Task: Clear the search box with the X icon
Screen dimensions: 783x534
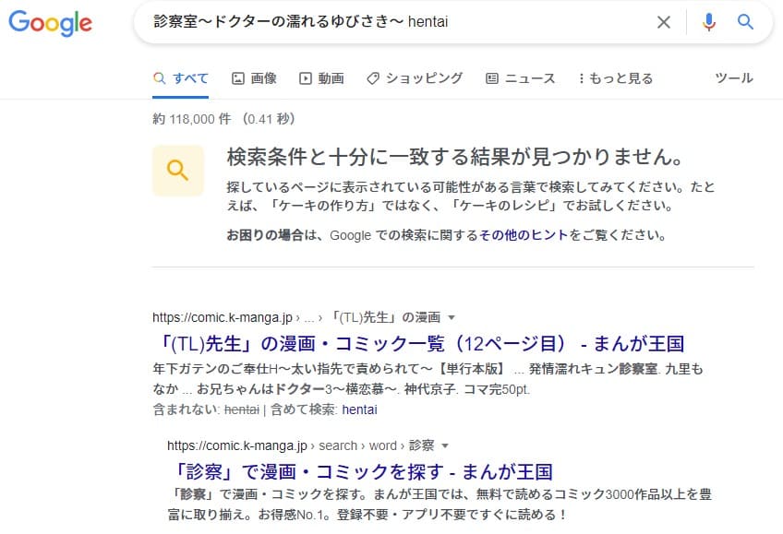Action: (664, 22)
